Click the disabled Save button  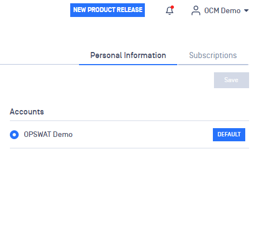pos(232,80)
